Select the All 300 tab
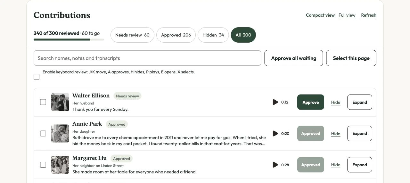Image resolution: width=410 pixels, height=183 pixels. point(243,35)
